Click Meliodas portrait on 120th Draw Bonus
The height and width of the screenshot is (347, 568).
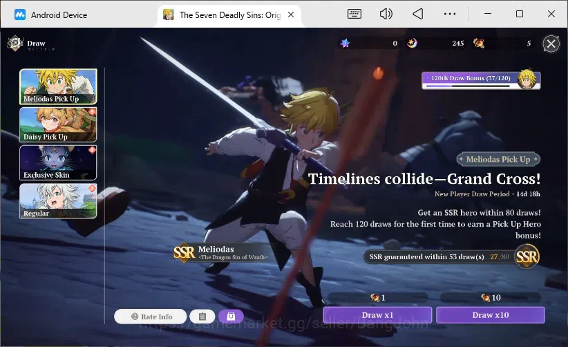pyautogui.click(x=527, y=79)
